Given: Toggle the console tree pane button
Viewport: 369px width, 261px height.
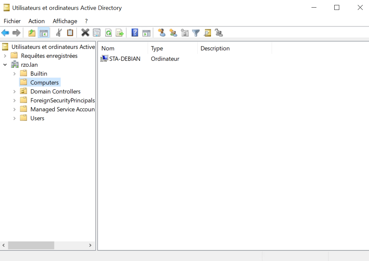Looking at the screenshot, I should click(x=44, y=33).
